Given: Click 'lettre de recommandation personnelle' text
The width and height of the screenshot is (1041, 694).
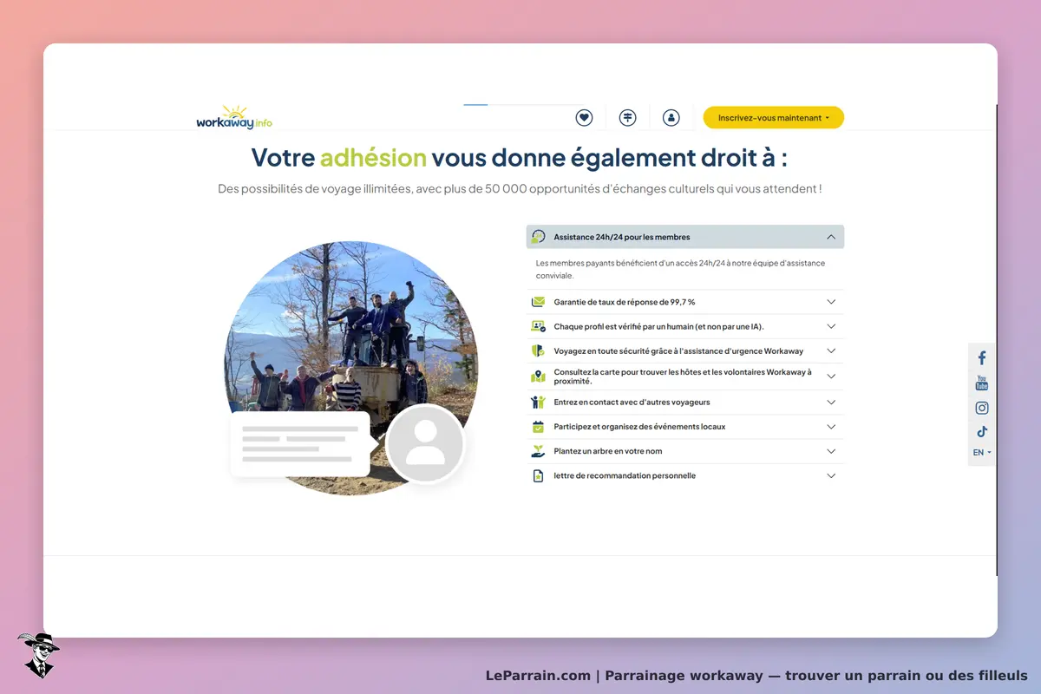Looking at the screenshot, I should (x=625, y=475).
